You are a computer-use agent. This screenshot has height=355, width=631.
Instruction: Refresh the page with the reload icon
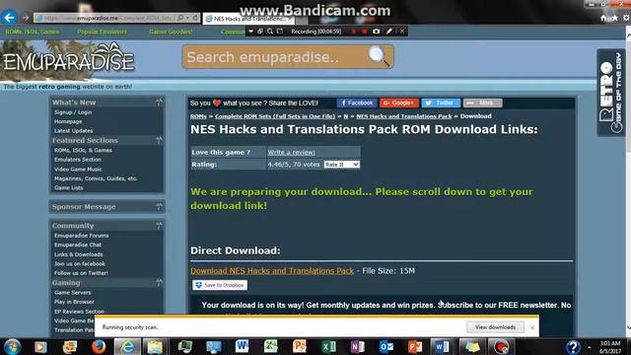point(195,18)
